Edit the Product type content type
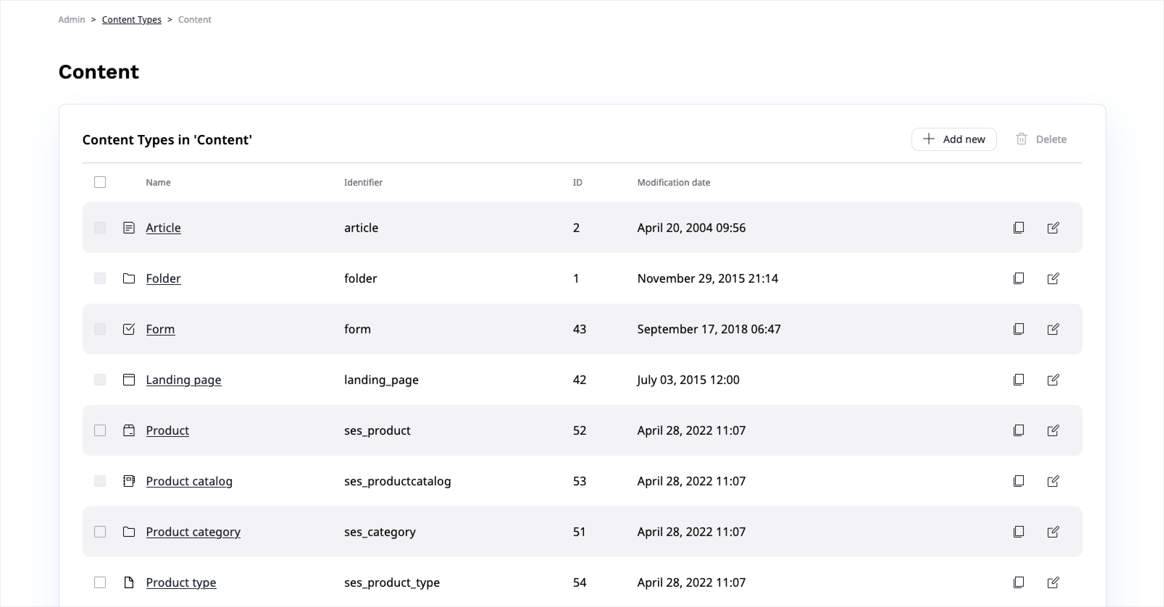 pos(1053,582)
